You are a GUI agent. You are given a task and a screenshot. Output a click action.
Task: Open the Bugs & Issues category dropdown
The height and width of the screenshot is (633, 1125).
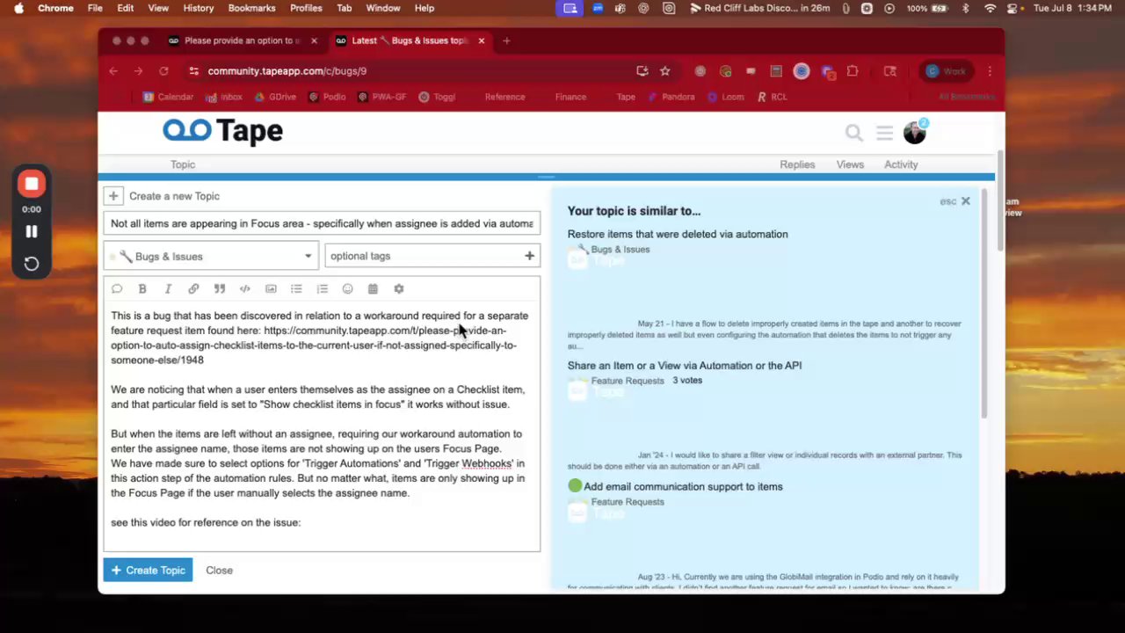[x=211, y=257]
